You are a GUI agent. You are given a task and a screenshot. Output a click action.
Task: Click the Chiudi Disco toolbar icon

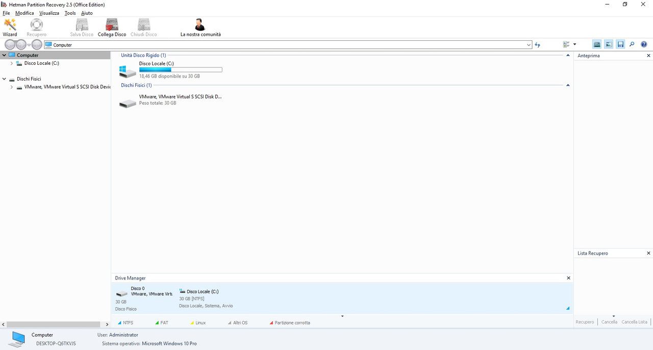(x=144, y=28)
